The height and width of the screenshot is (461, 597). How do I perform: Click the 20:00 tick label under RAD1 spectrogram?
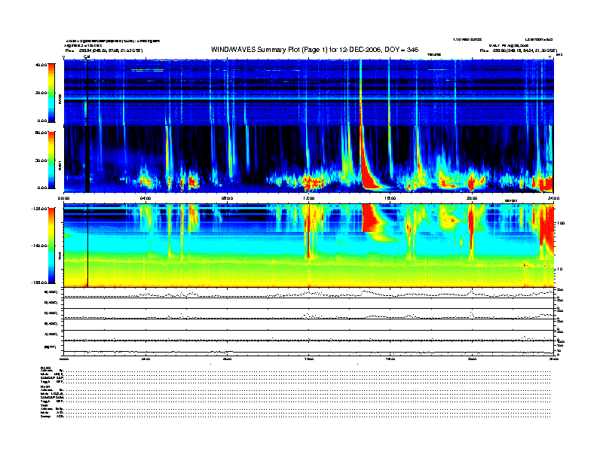[472, 198]
